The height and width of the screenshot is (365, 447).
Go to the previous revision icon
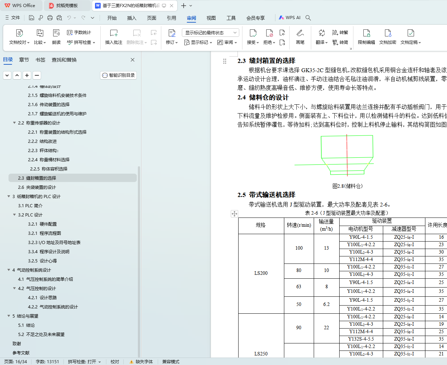(x=283, y=33)
